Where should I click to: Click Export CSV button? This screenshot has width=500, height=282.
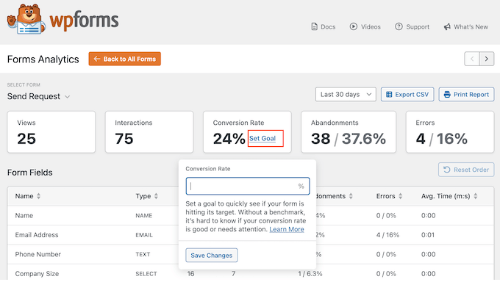click(x=407, y=94)
